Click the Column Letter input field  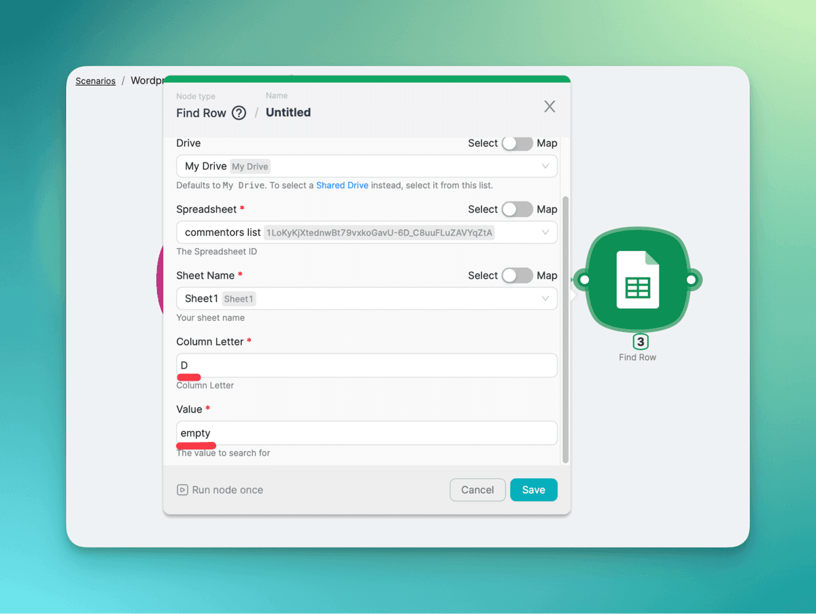click(x=367, y=365)
